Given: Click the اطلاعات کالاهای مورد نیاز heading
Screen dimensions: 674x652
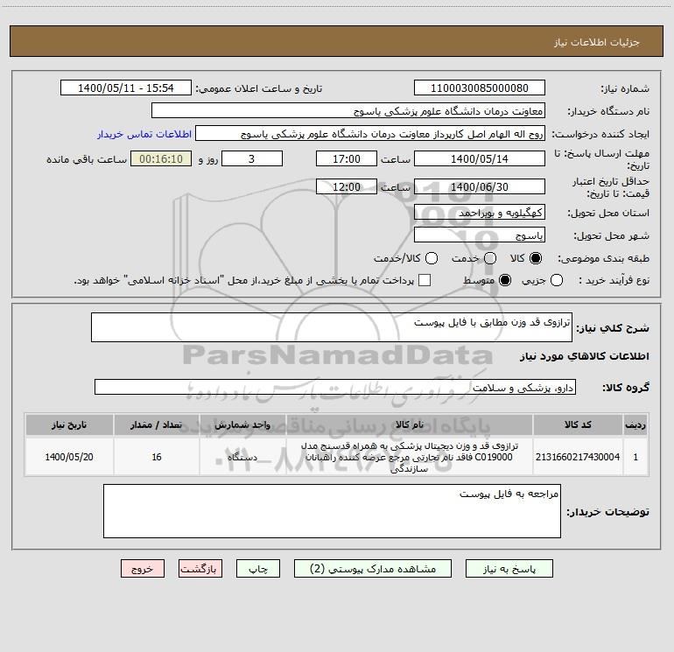Looking at the screenshot, I should click(585, 356).
